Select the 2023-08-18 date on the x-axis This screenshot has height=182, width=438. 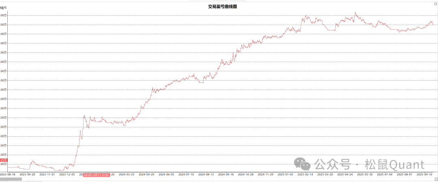(8, 174)
